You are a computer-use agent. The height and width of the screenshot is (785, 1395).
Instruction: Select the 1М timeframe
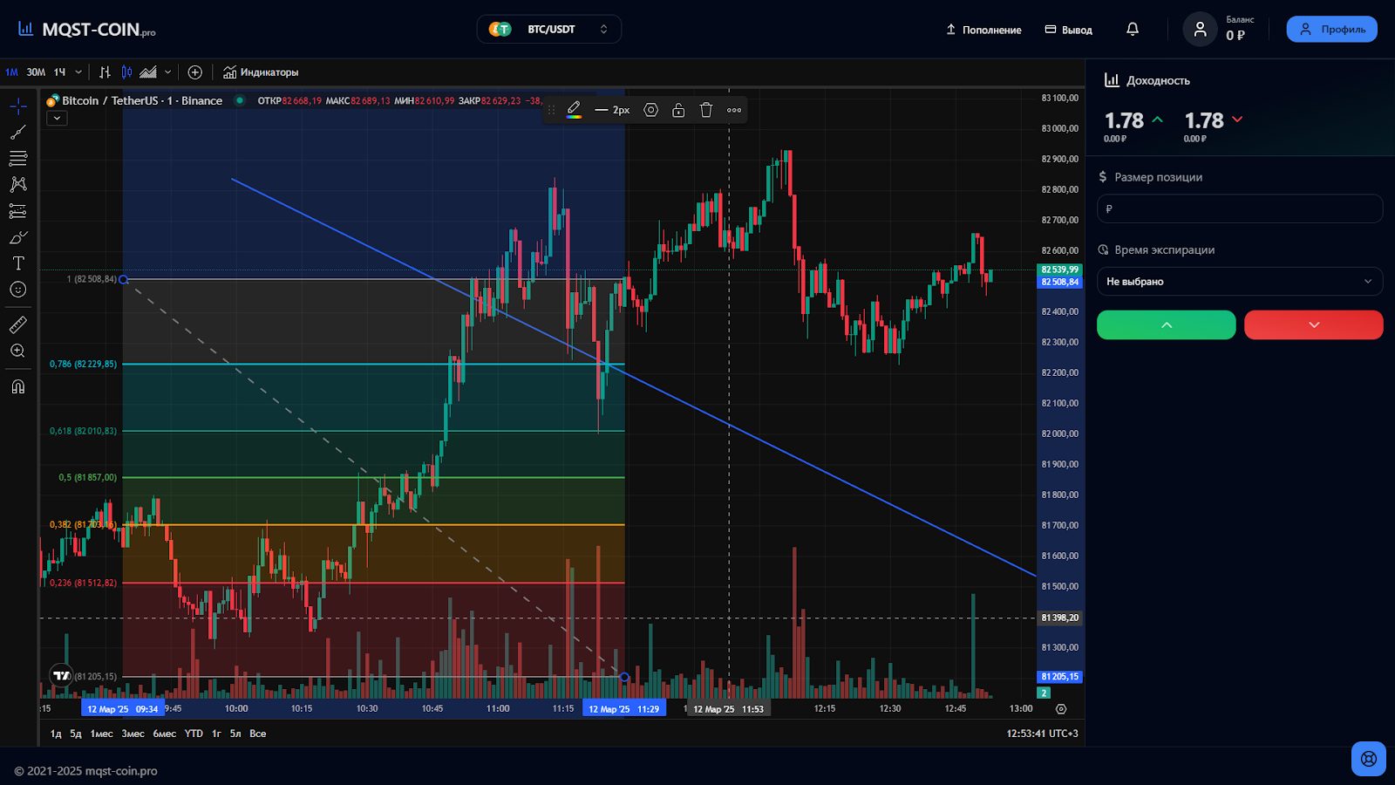11,72
